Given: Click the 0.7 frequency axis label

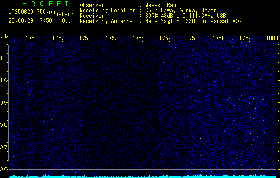Looking at the screenshot, I should point(4,147).
